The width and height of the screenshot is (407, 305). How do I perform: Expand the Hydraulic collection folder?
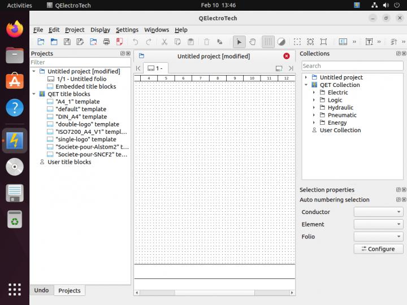pos(314,107)
